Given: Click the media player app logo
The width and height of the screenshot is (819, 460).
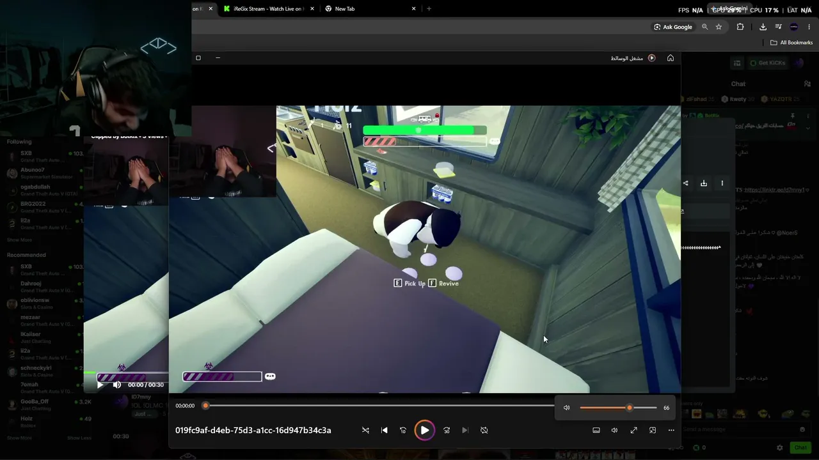Looking at the screenshot, I should coord(651,58).
